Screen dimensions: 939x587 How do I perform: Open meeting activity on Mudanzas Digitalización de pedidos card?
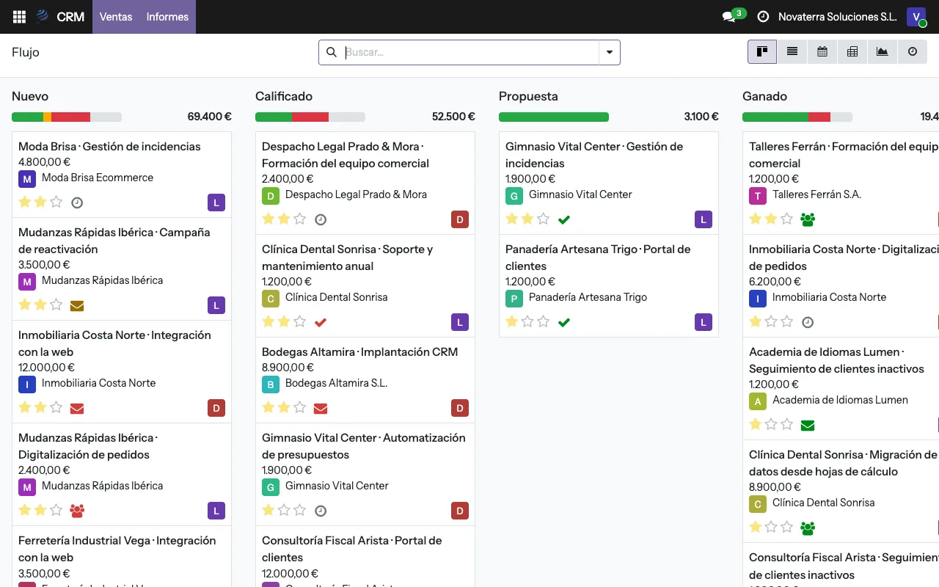coord(77,511)
